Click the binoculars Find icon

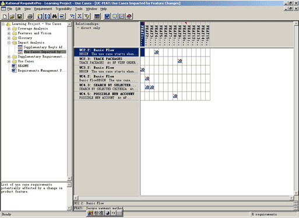click(55, 16)
